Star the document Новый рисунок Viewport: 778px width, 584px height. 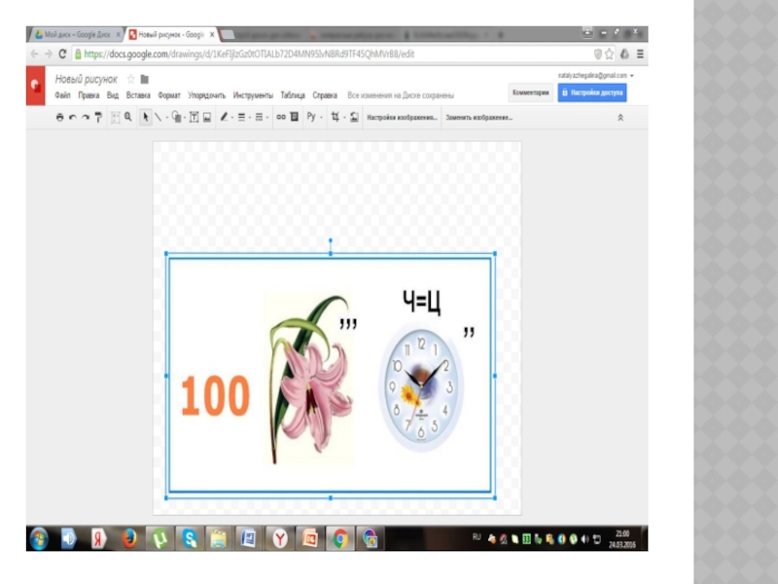click(x=130, y=79)
